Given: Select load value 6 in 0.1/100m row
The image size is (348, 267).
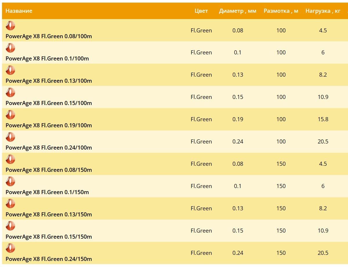Looking at the screenshot, I should 323,53.
